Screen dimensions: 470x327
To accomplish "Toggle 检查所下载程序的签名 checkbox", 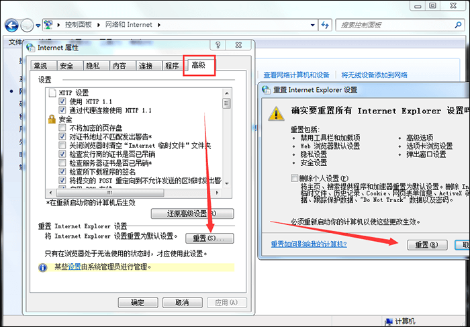I will click(x=62, y=172).
